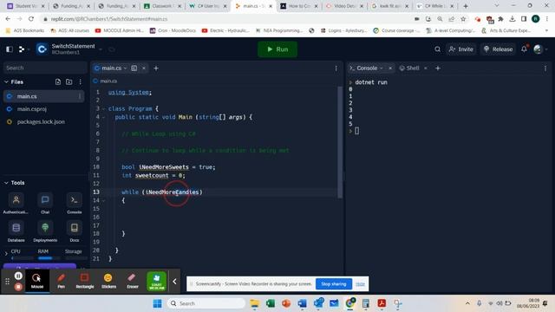The width and height of the screenshot is (555, 312).
Task: Expand the CPU RAM Storage resources row
Action: pyautogui.click(x=6, y=253)
